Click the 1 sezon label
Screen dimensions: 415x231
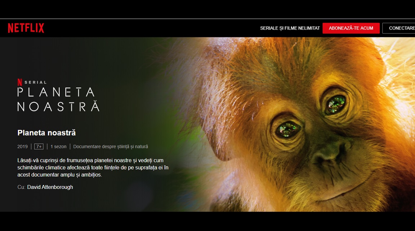(x=58, y=146)
